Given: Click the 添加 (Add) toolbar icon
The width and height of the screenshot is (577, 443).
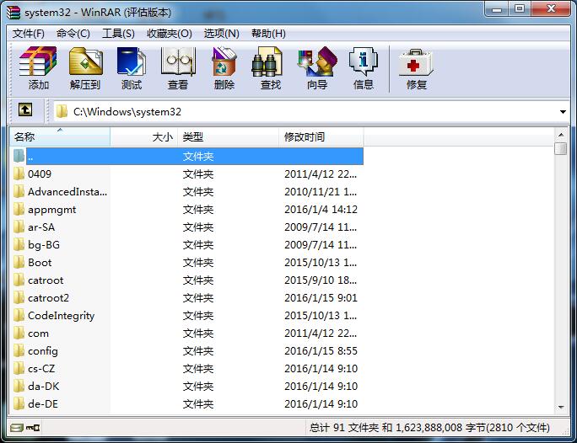Looking at the screenshot, I should [x=38, y=68].
